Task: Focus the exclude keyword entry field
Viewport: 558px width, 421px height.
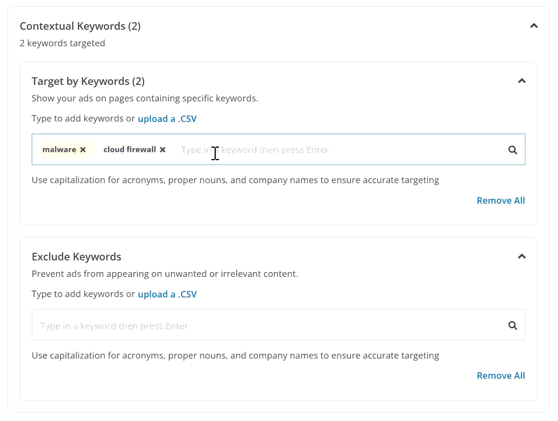Action: [266, 325]
